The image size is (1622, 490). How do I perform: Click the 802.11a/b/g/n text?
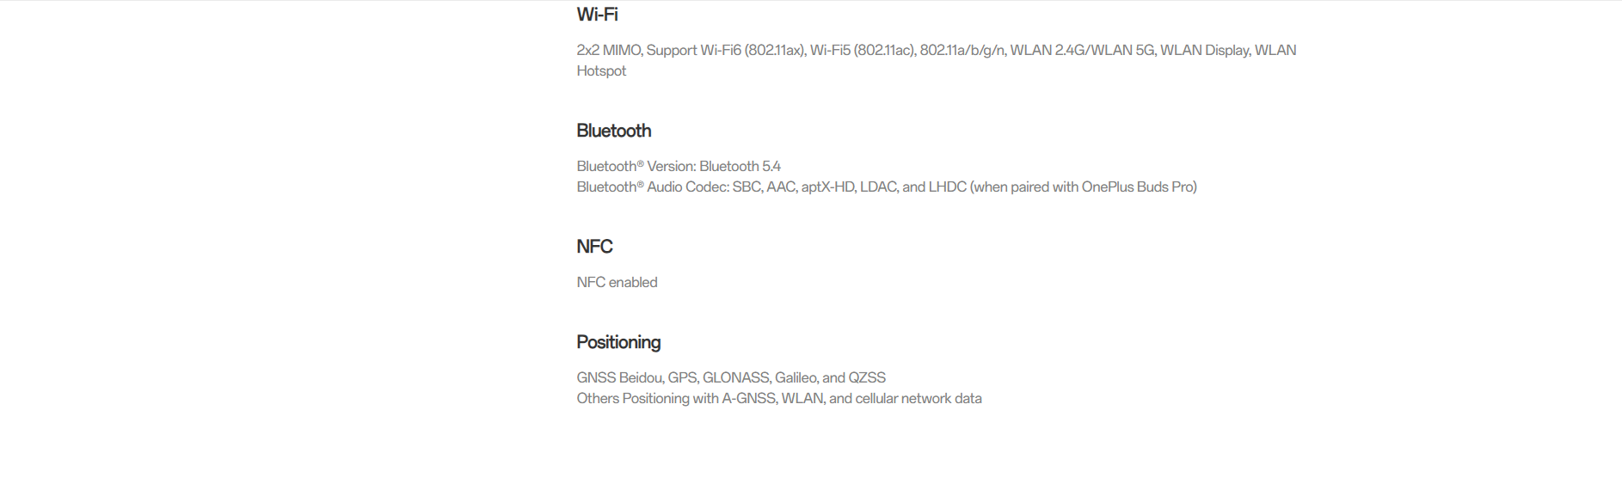tap(962, 51)
